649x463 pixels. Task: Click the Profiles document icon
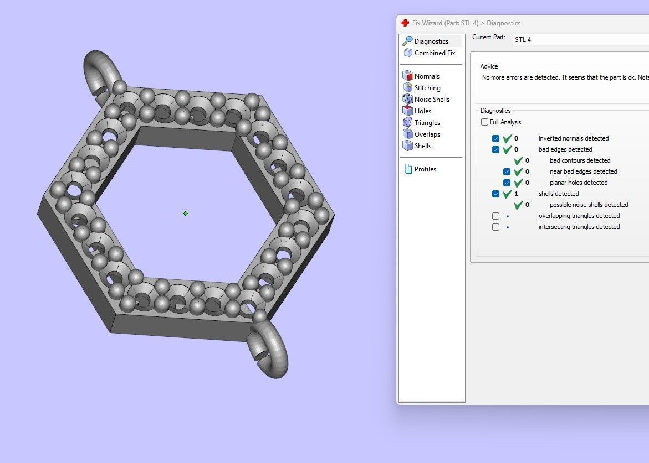click(x=408, y=169)
